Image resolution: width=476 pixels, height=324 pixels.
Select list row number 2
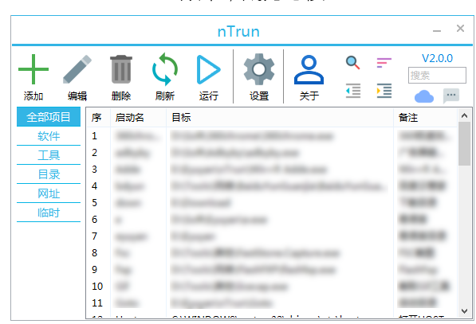pyautogui.click(x=272, y=153)
